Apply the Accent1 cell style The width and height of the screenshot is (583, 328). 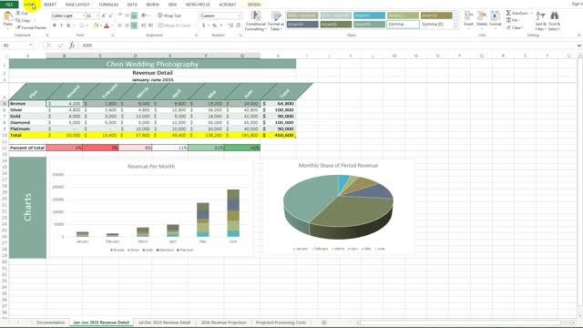point(369,15)
